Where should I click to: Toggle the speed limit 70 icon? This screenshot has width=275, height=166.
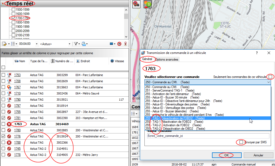119,44
